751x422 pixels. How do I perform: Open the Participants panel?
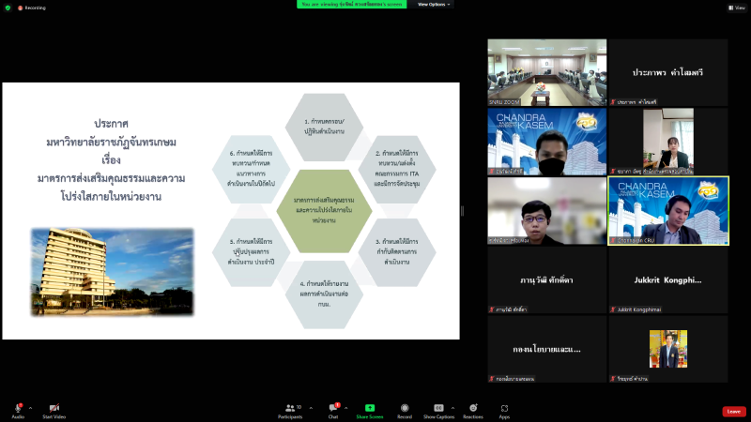290,409
